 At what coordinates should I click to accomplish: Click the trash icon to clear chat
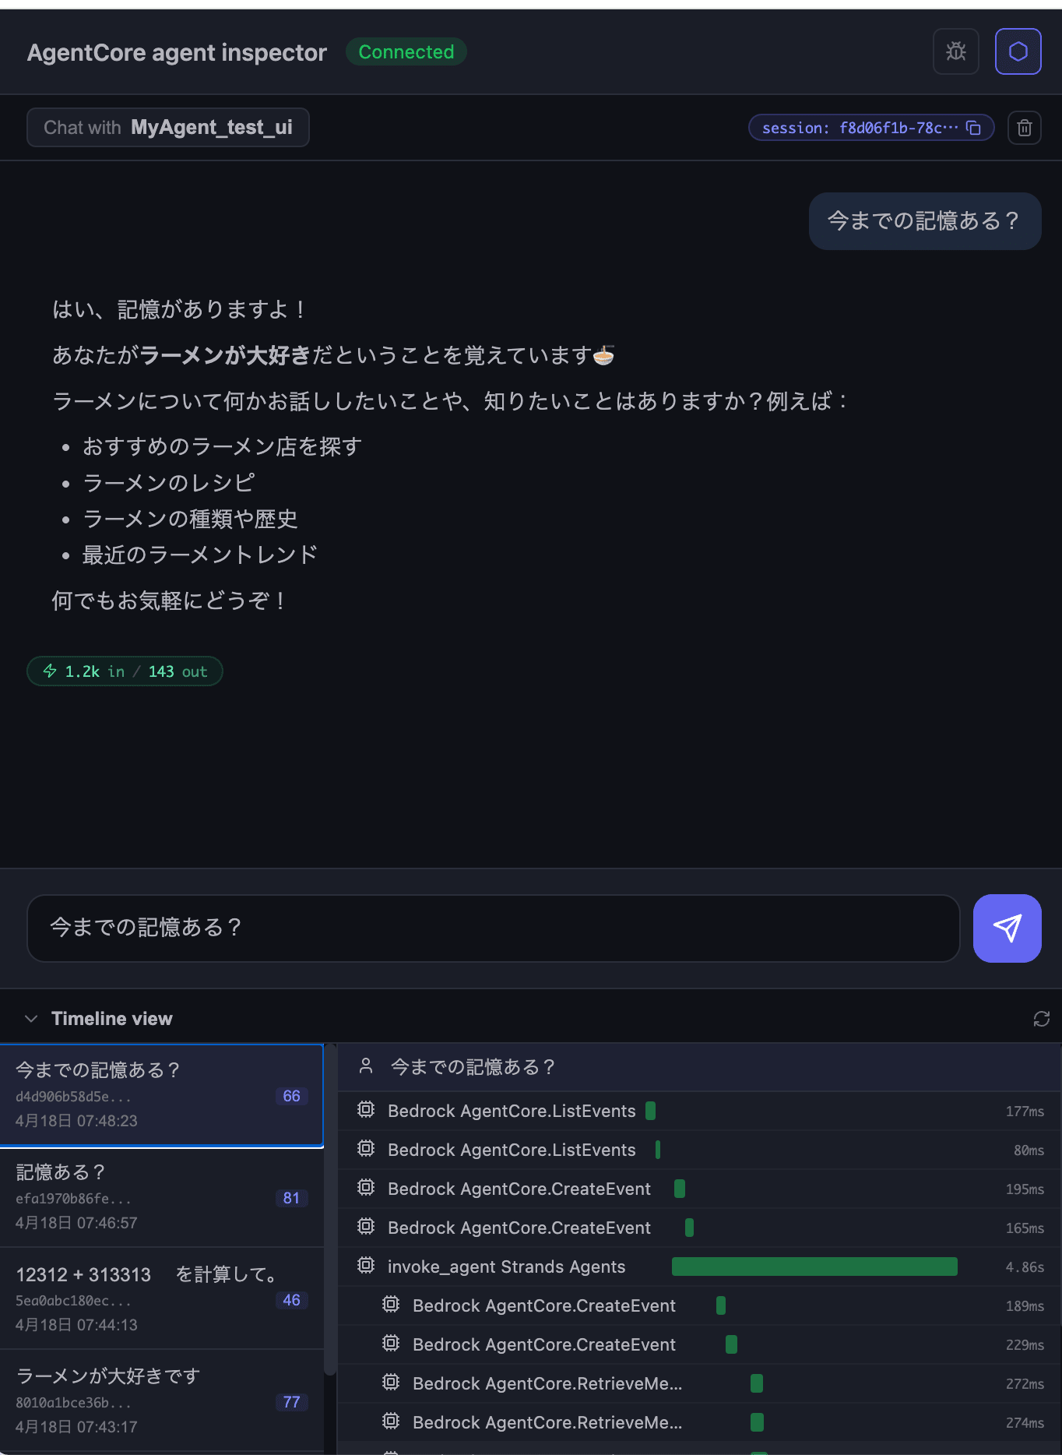tap(1024, 128)
